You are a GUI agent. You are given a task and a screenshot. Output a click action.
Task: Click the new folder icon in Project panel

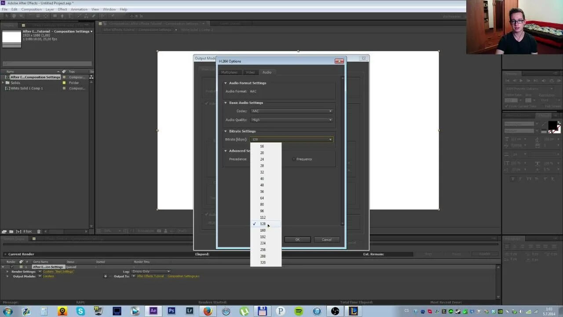[11, 232]
